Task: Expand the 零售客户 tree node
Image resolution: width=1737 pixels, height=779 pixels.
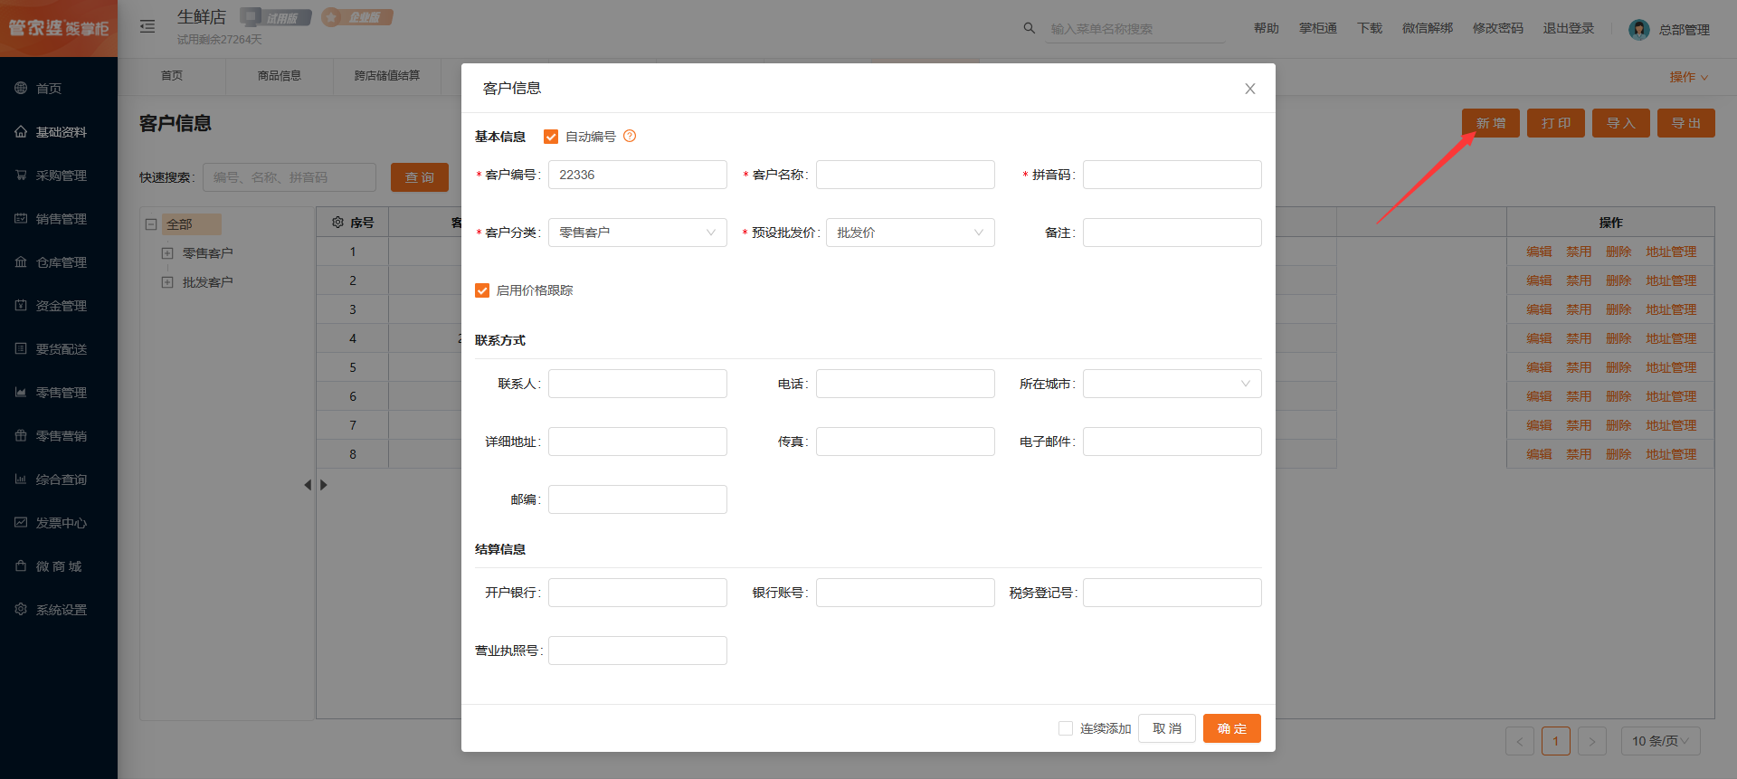Action: point(167,253)
